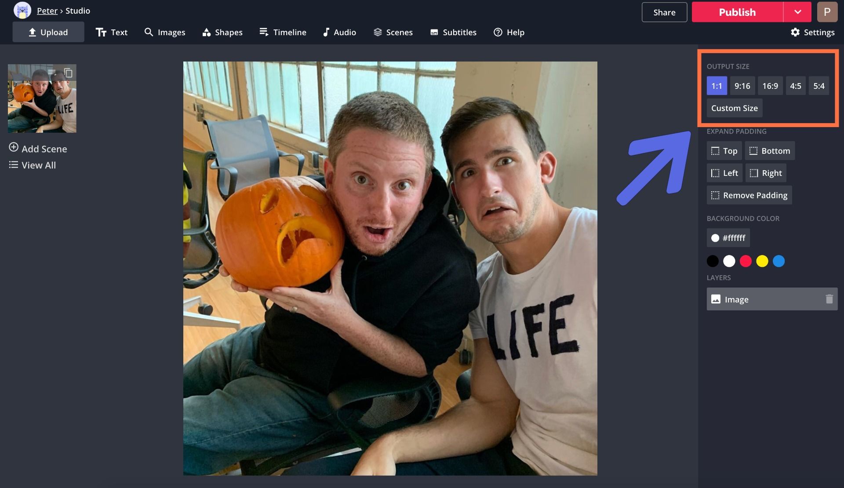
Task: Click the scene thumbnail in sidebar
Action: point(42,98)
